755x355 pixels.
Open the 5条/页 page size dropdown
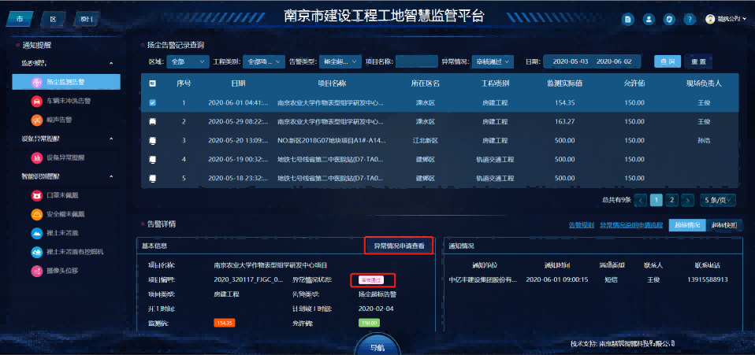(x=720, y=200)
